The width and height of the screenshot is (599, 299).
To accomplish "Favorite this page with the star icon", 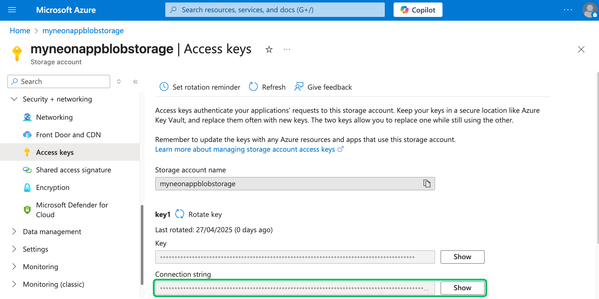I will [x=269, y=49].
